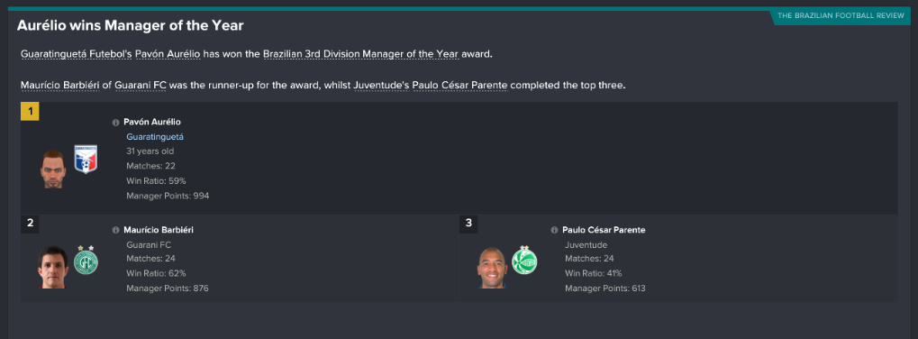Select the blue Guaratinguetá club link under winner

click(x=155, y=136)
